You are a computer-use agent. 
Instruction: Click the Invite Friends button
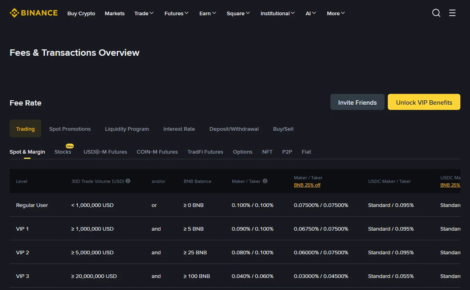[357, 102]
